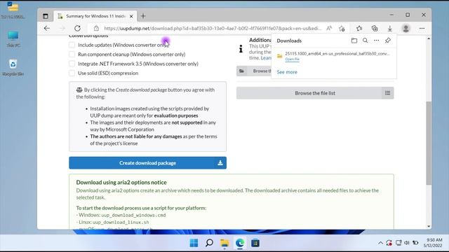
Task: Click the Refresh page icon
Action: [x=77, y=28]
